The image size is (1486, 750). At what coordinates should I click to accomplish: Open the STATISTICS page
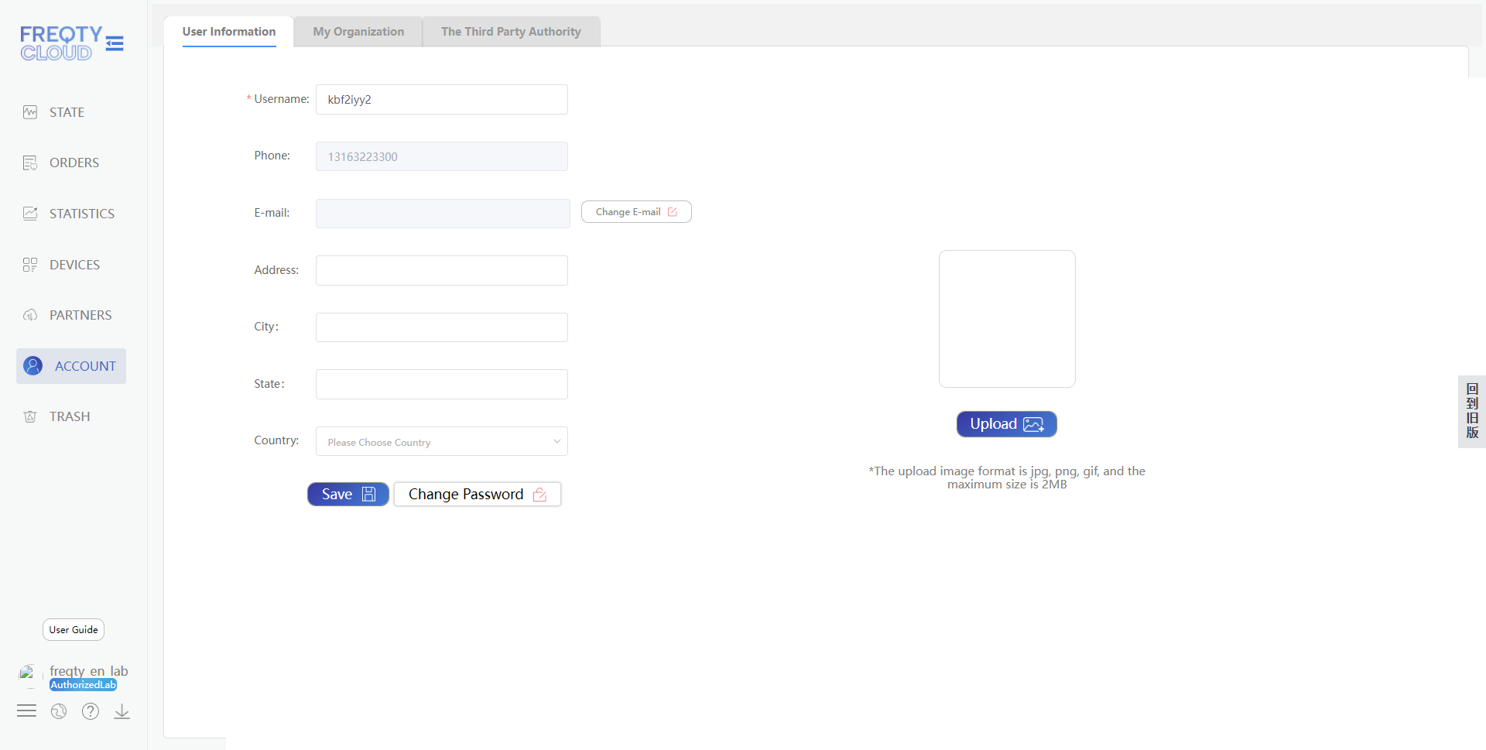point(81,214)
